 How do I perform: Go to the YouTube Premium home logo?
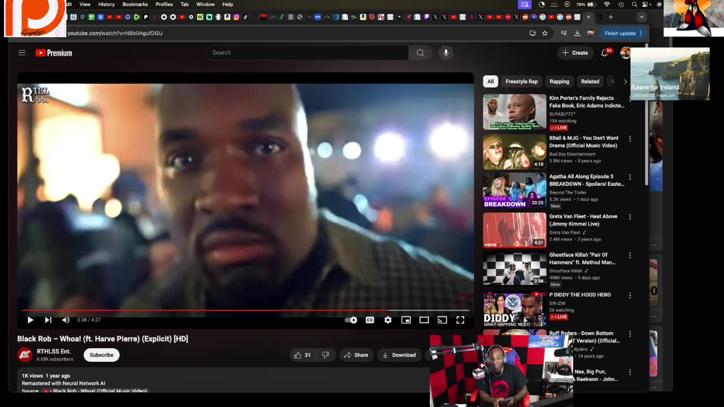54,53
